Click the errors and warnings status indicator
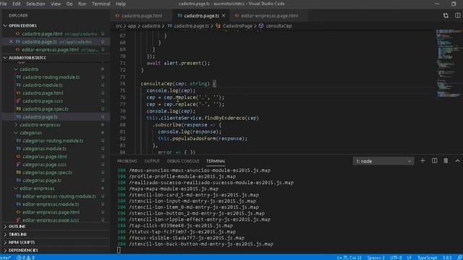 point(26,258)
